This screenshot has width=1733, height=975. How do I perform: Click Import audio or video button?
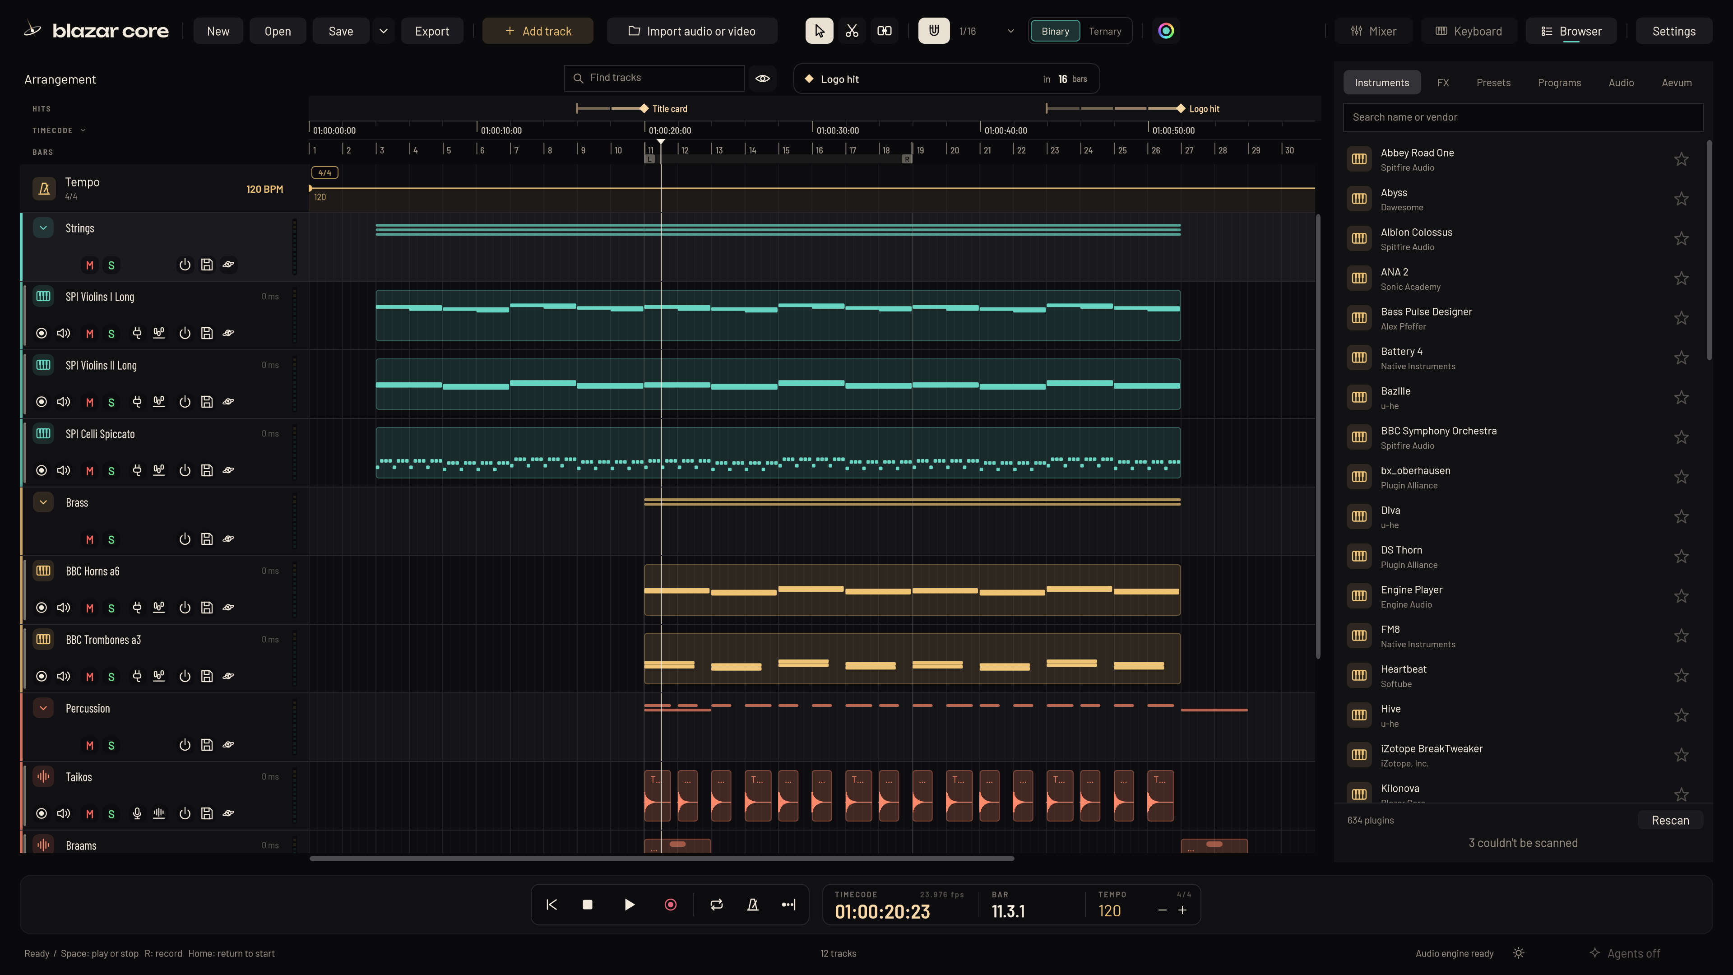691,31
